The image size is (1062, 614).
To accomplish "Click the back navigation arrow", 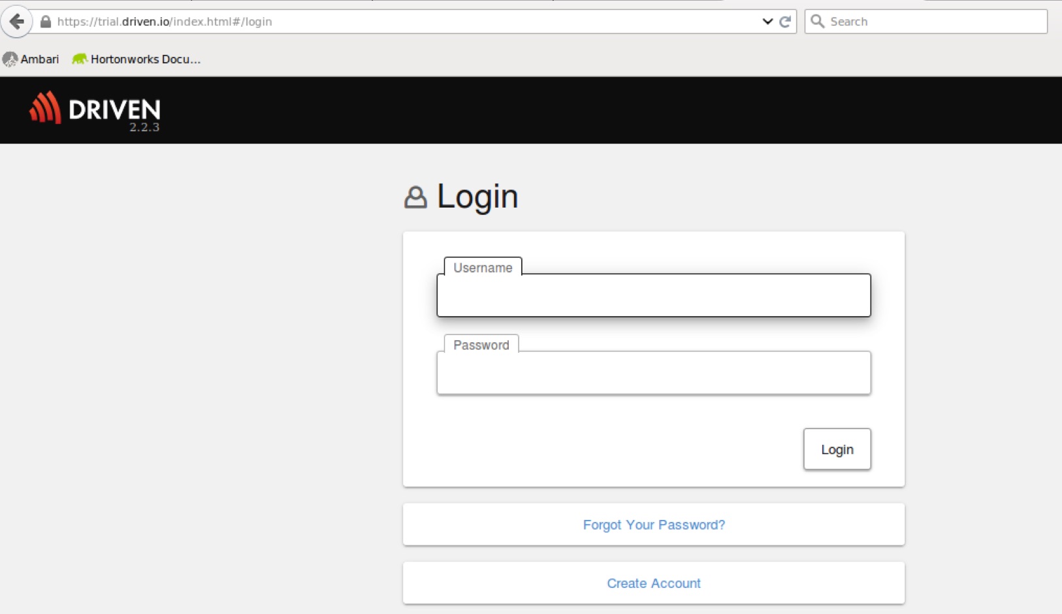I will [17, 20].
